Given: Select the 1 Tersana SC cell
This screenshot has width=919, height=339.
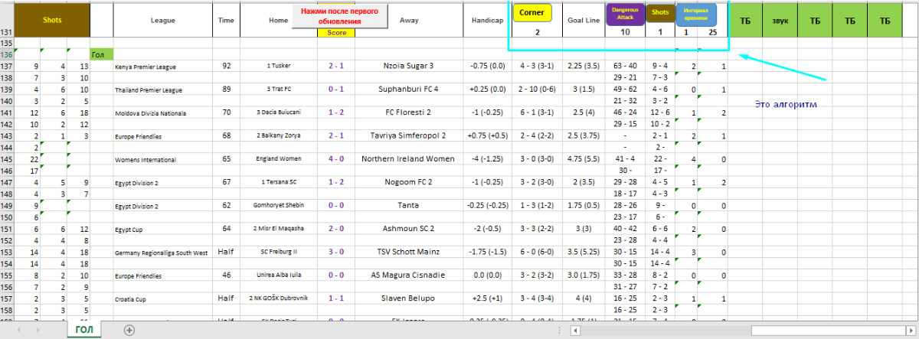Looking at the screenshot, I should tap(278, 182).
